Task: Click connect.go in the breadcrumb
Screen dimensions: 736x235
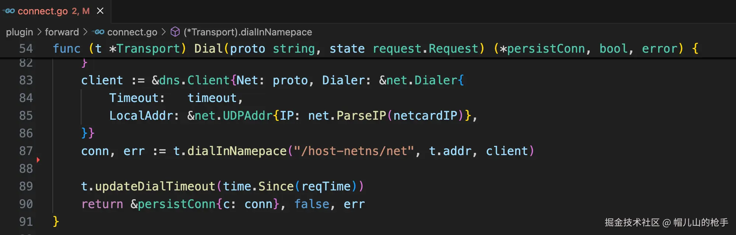Action: (132, 32)
